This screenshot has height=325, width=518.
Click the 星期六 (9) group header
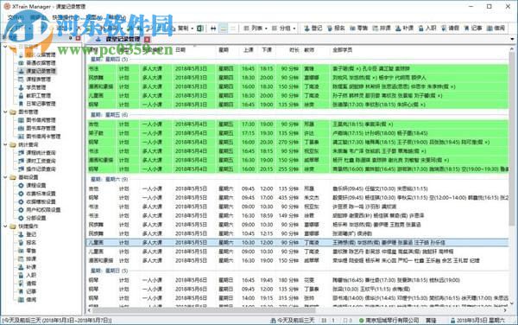tap(110, 179)
